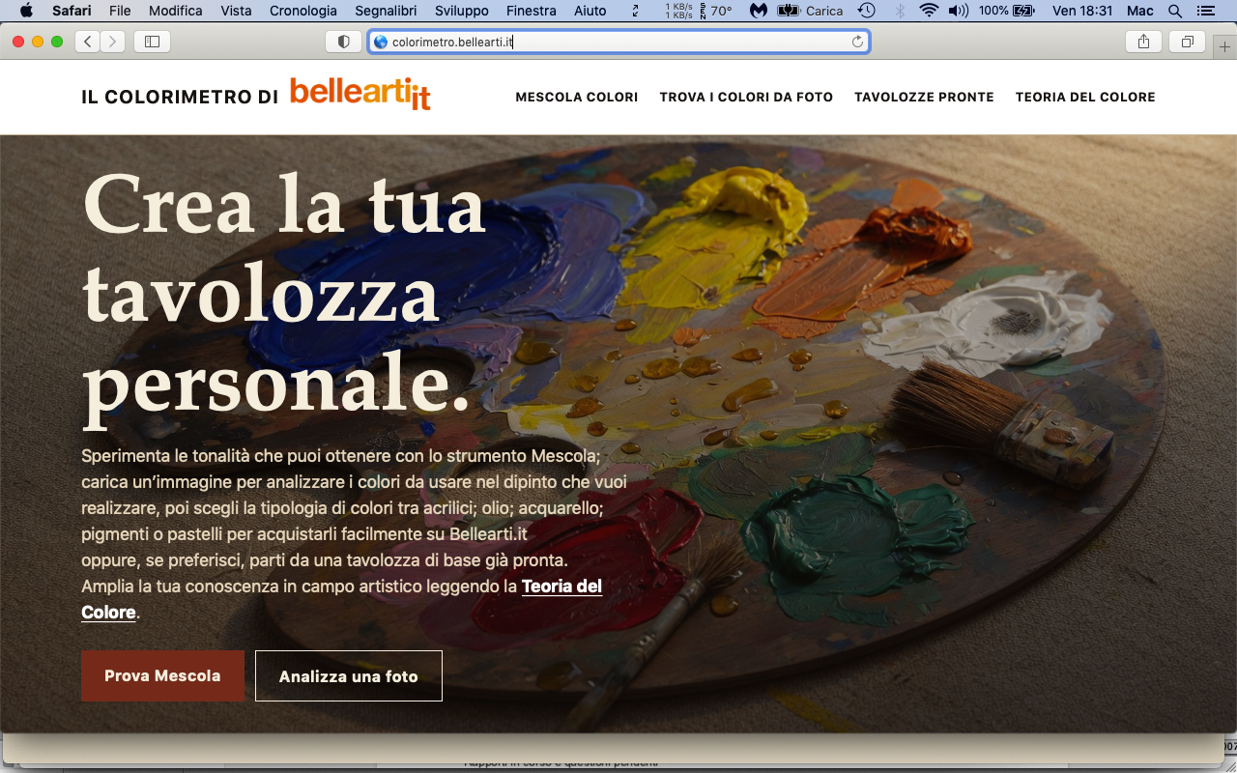
Task: Click the network speed KB/s indicator
Action: click(x=679, y=11)
